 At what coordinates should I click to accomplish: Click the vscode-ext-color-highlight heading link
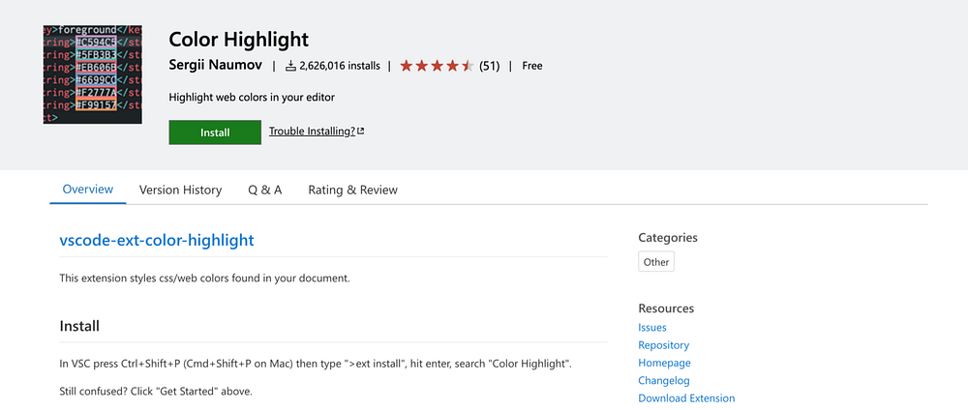(x=157, y=239)
